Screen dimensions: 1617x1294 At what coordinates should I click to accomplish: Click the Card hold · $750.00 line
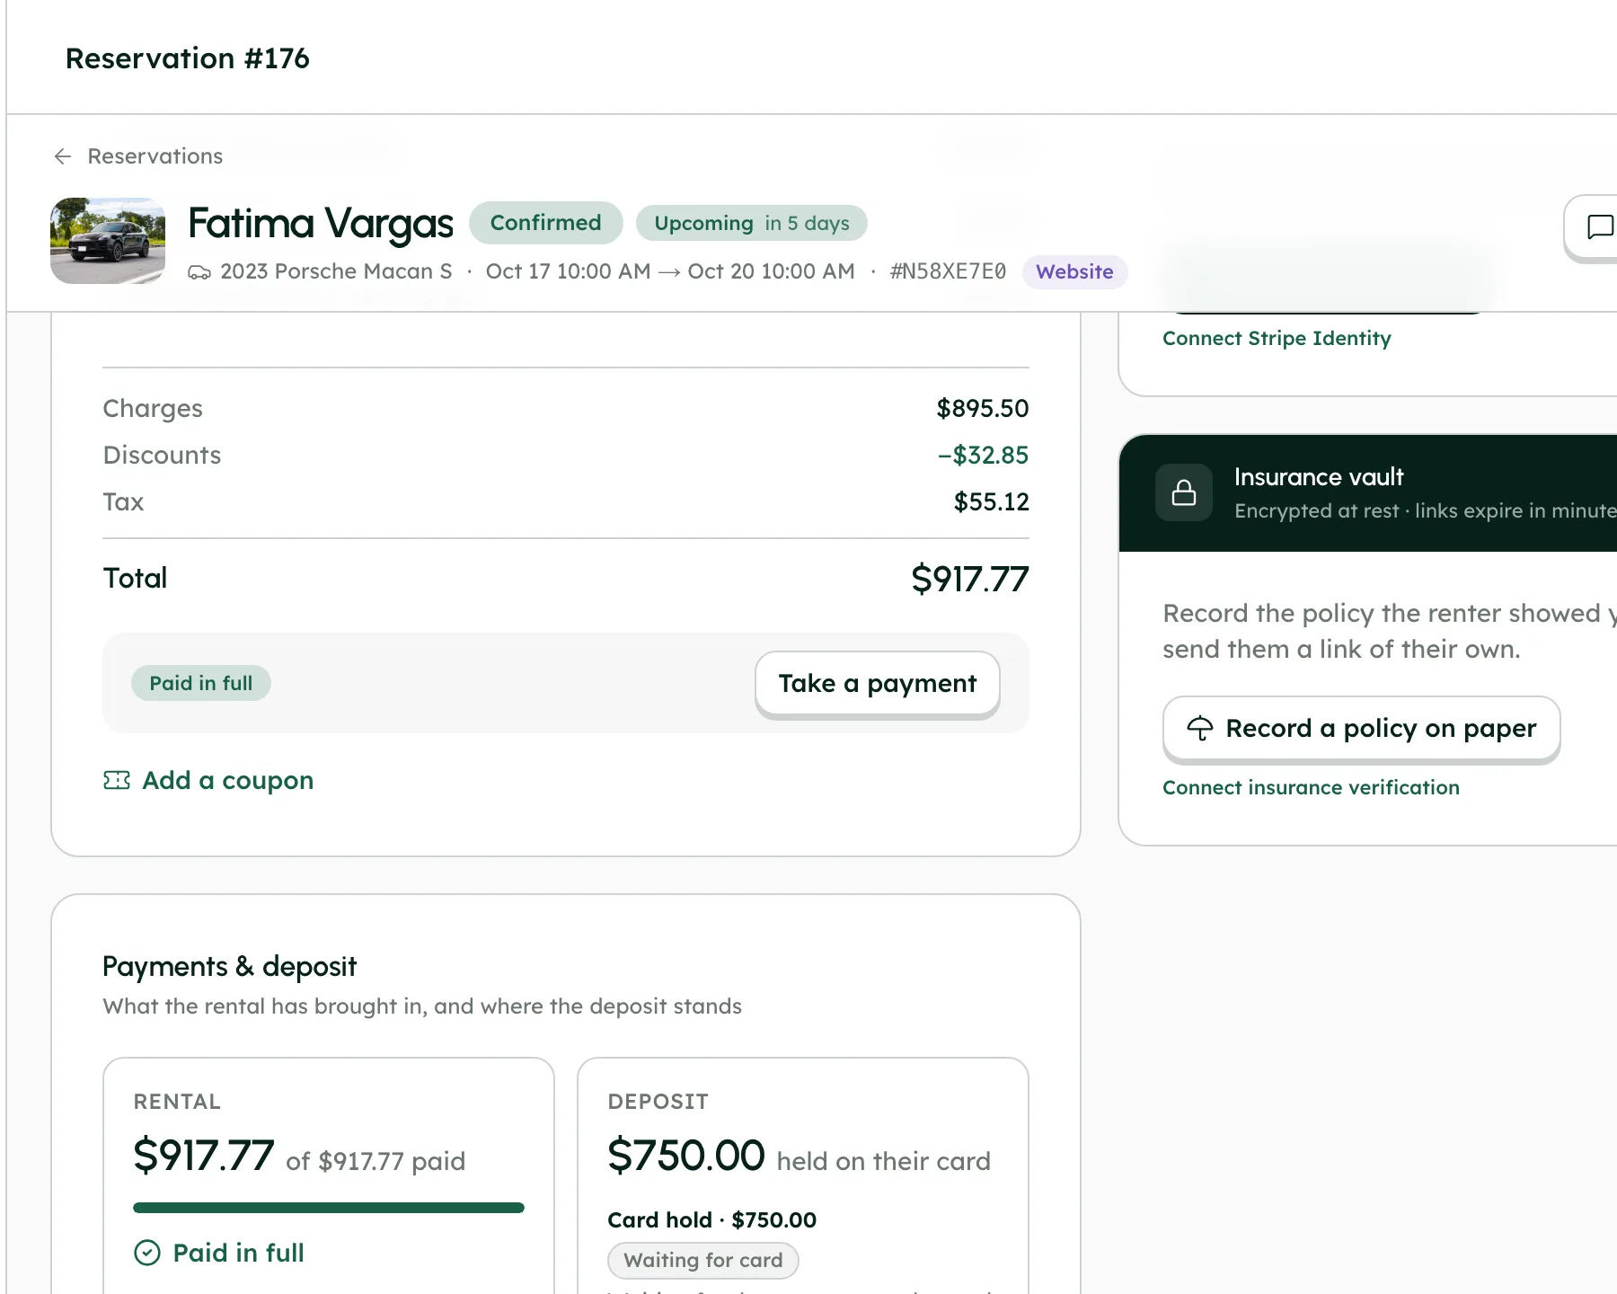pyautogui.click(x=711, y=1220)
